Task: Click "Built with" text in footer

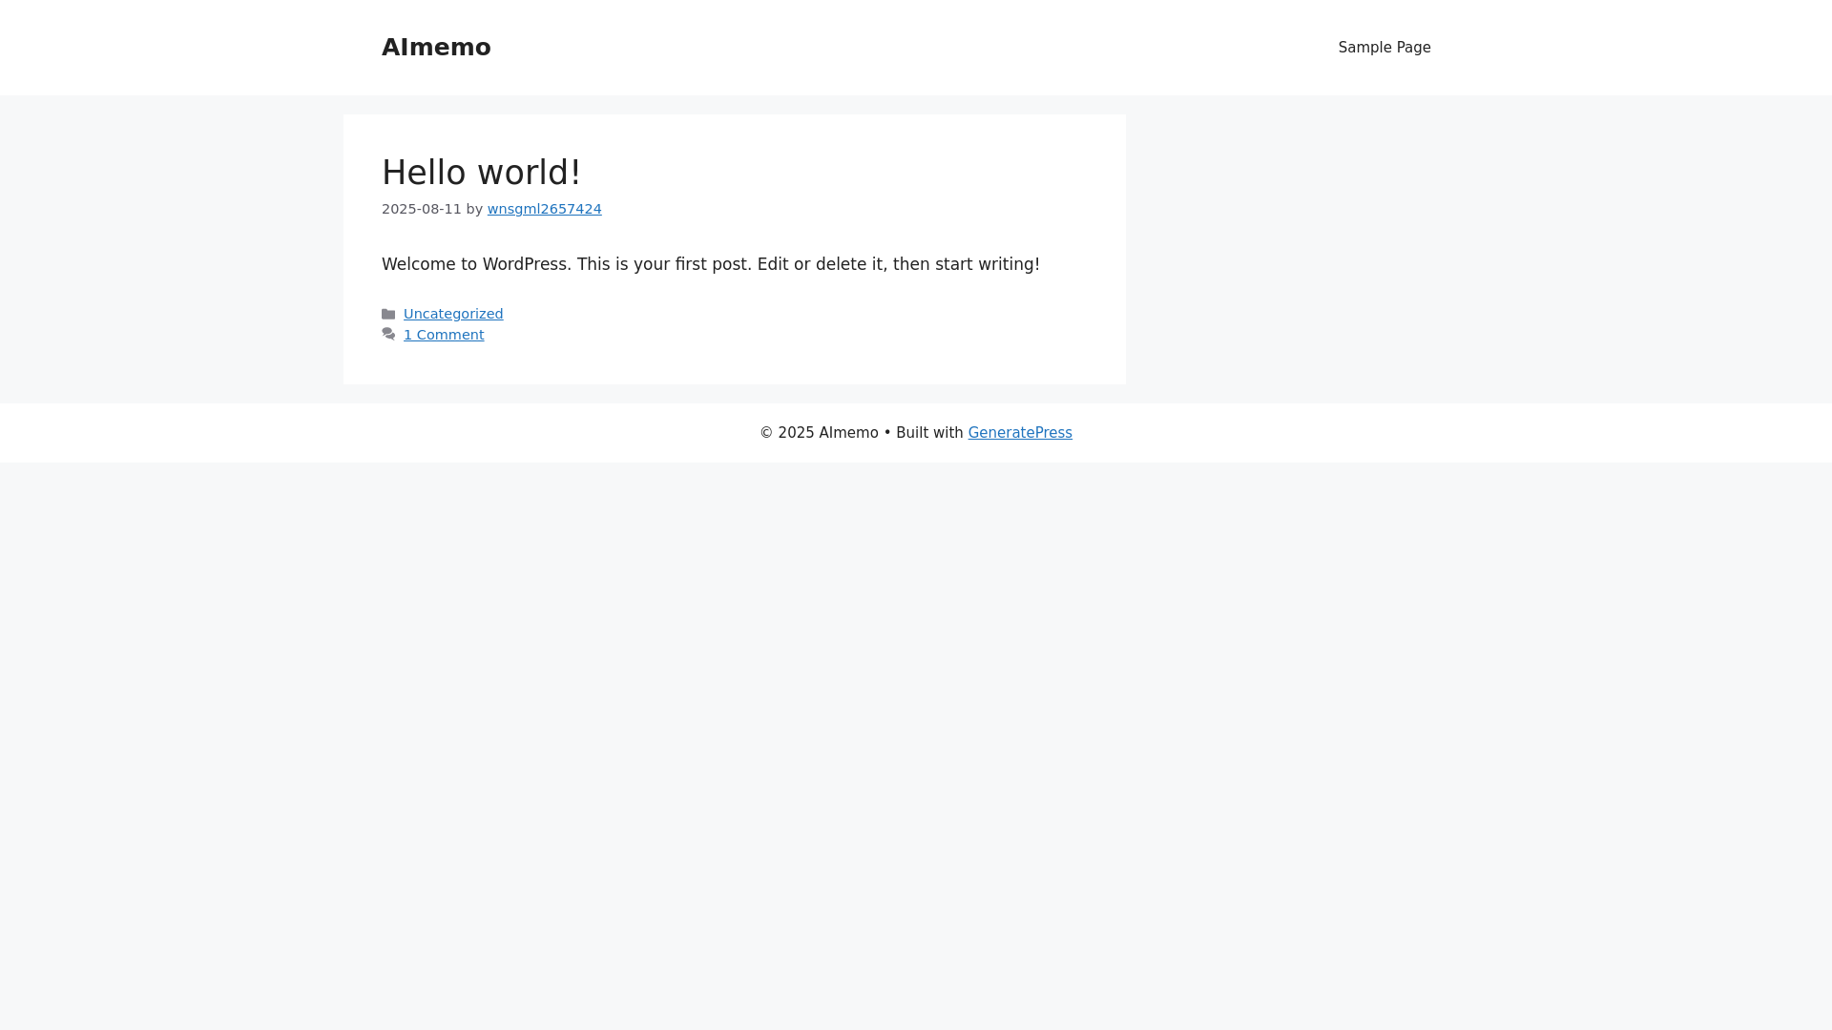Action: pyautogui.click(x=929, y=433)
